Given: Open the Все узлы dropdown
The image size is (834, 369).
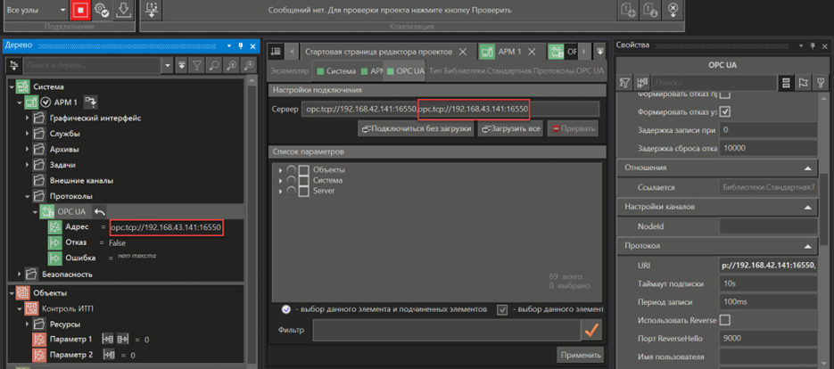Looking at the screenshot, I should tap(34, 10).
